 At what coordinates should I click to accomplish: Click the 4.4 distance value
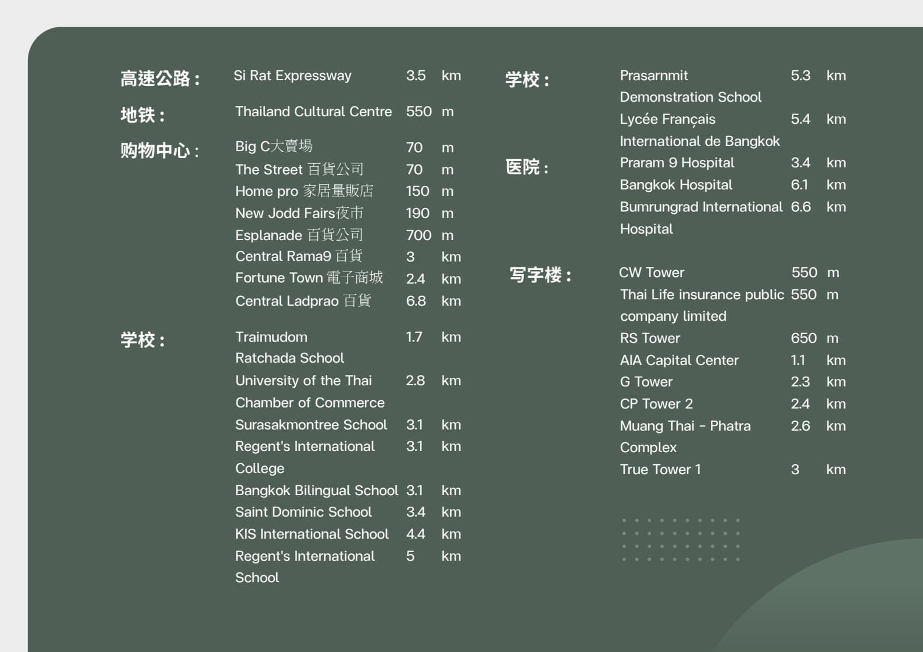pos(416,534)
